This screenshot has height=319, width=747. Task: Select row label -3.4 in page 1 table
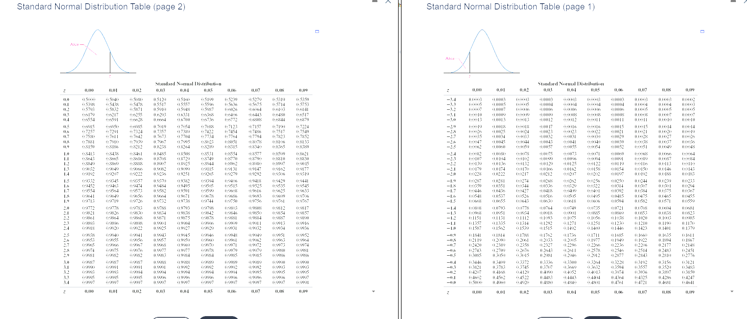451,99
